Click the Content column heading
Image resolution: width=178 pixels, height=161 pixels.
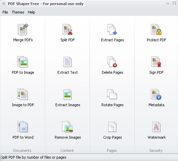[67, 151]
